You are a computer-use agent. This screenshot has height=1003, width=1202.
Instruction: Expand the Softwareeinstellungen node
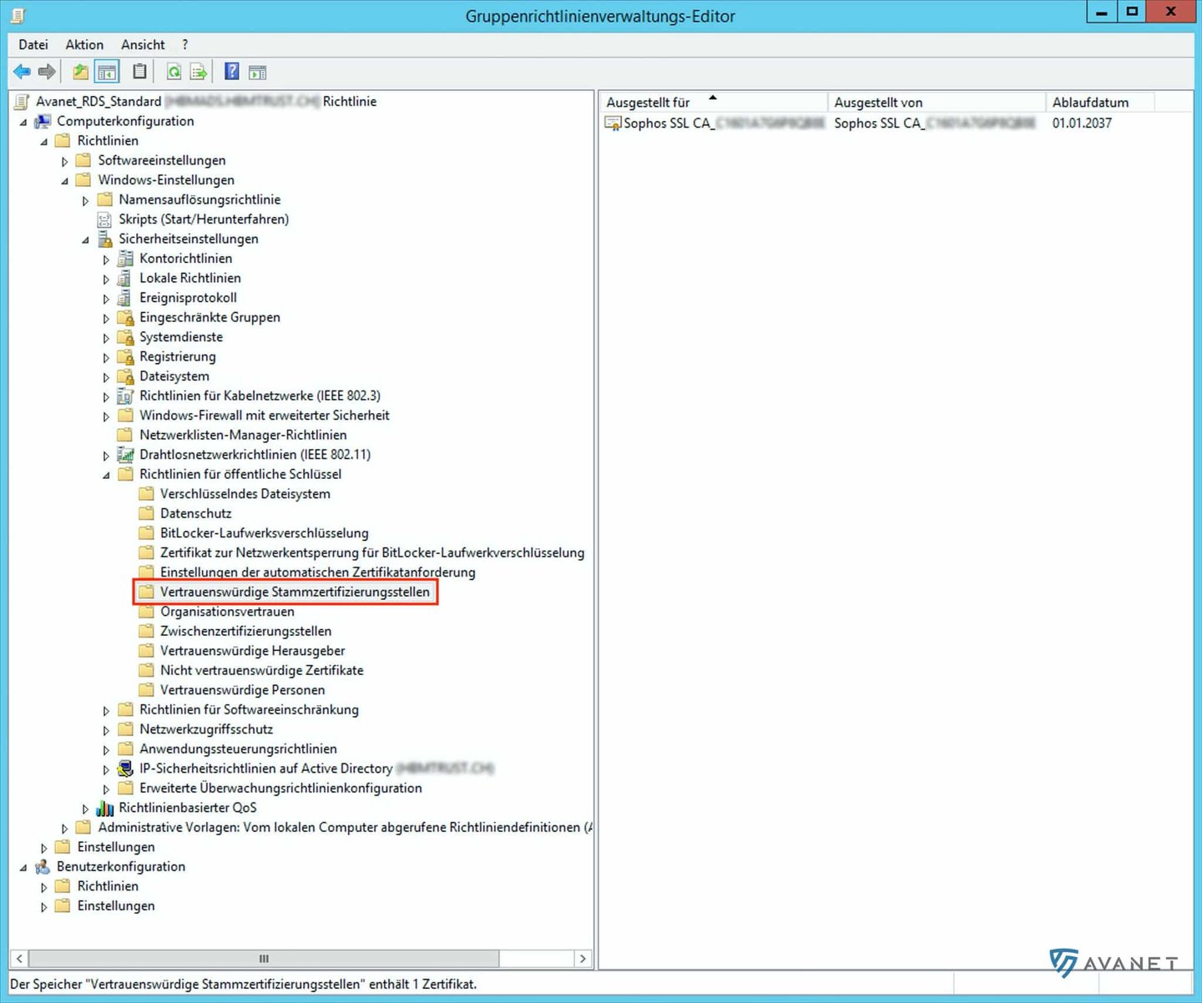64,161
